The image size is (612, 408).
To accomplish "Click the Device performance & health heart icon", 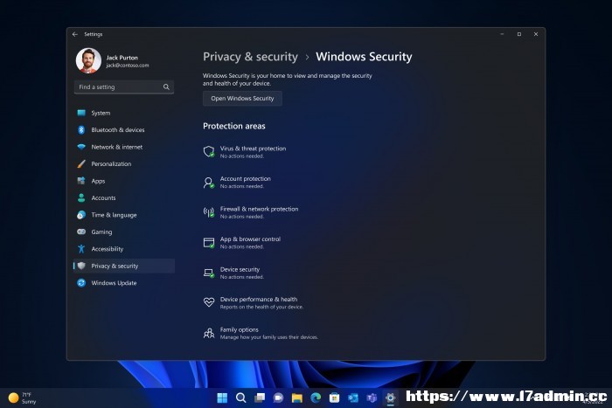I will (x=209, y=302).
